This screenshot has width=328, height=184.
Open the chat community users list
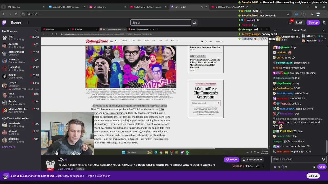click(x=324, y=30)
